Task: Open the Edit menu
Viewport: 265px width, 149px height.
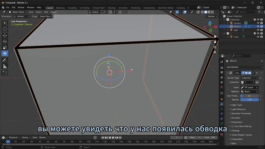Action: pos(14,7)
